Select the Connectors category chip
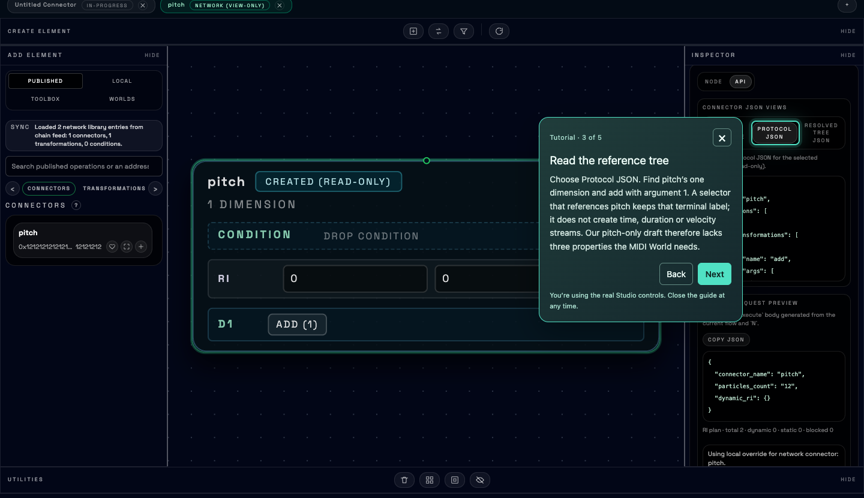The image size is (864, 498). tap(49, 188)
